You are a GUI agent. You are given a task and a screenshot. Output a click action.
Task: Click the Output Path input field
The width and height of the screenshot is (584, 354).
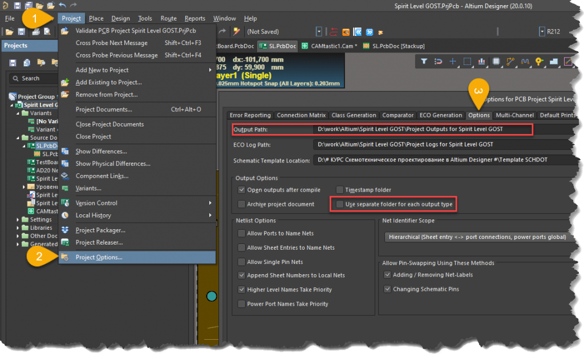pos(423,129)
